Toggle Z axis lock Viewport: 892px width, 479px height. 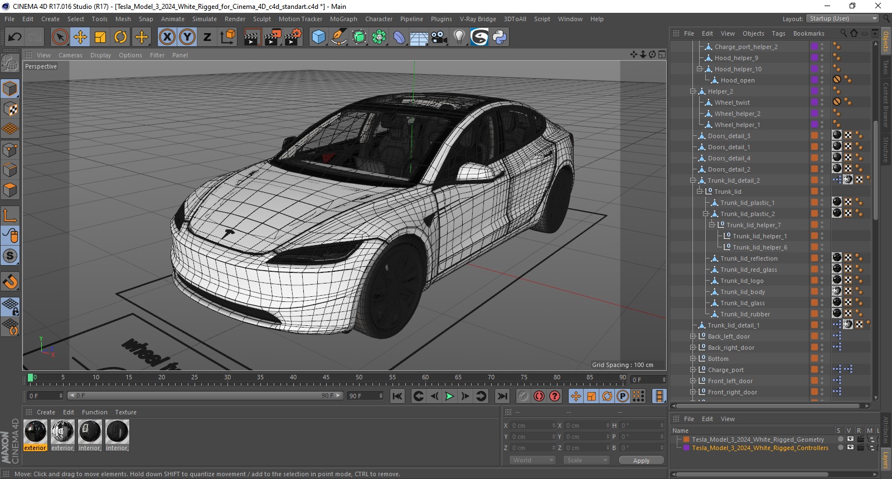(x=207, y=37)
